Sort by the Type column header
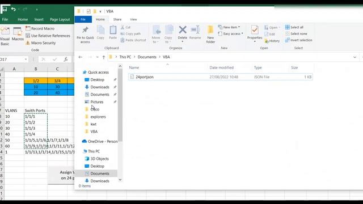363x204 pixels. click(258, 67)
